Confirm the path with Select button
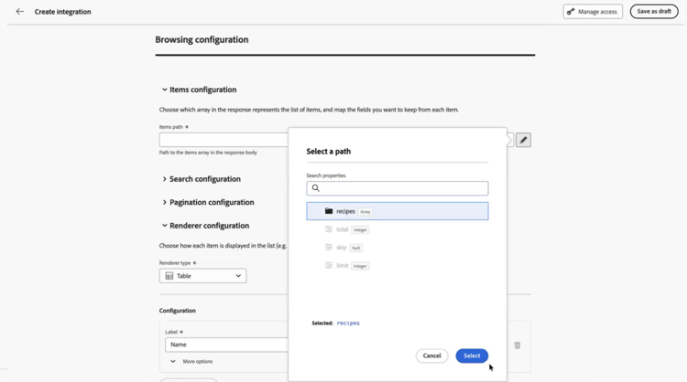Image resolution: width=687 pixels, height=382 pixels. pyautogui.click(x=472, y=355)
